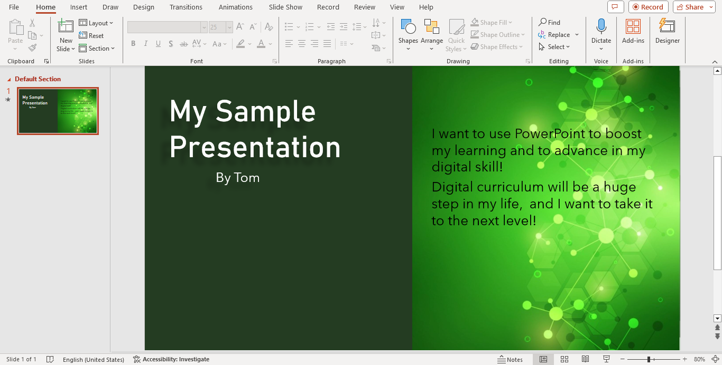The width and height of the screenshot is (722, 365).
Task: Switch to Reading View icon
Action: coord(585,359)
